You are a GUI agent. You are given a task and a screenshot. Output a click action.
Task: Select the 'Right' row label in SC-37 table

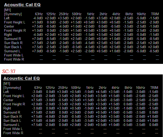pyautogui.click(x=7, y=108)
